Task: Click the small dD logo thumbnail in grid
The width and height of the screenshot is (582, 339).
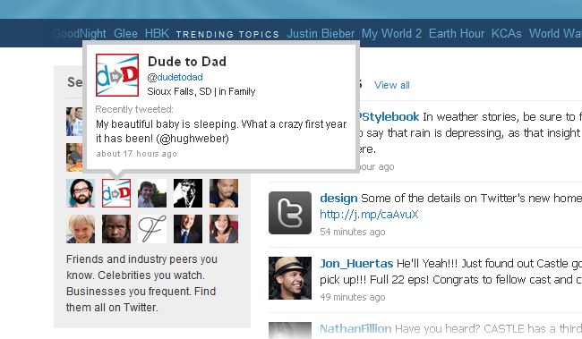Action: coord(116,193)
